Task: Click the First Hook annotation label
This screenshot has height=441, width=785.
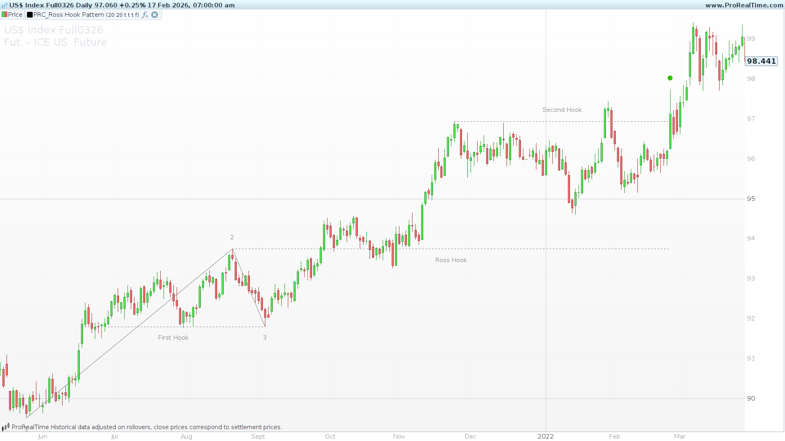Action: click(173, 338)
